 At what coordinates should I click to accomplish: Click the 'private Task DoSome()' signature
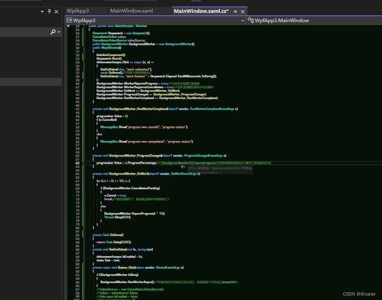click(108, 235)
